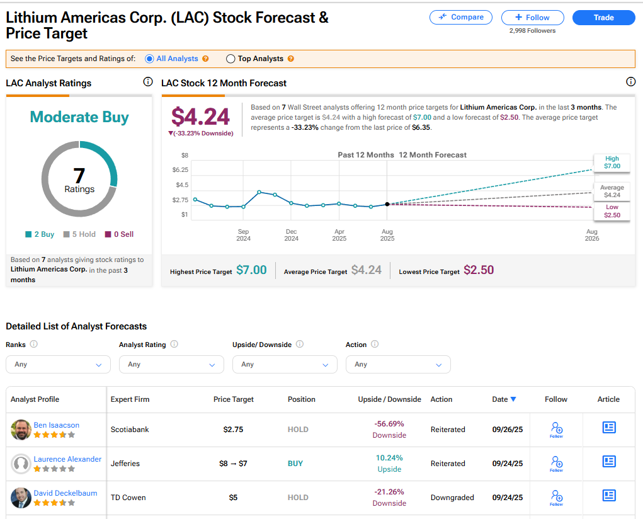Click Laurence Alexander's placeholder avatar
The image size is (643, 519).
pyautogui.click(x=21, y=464)
